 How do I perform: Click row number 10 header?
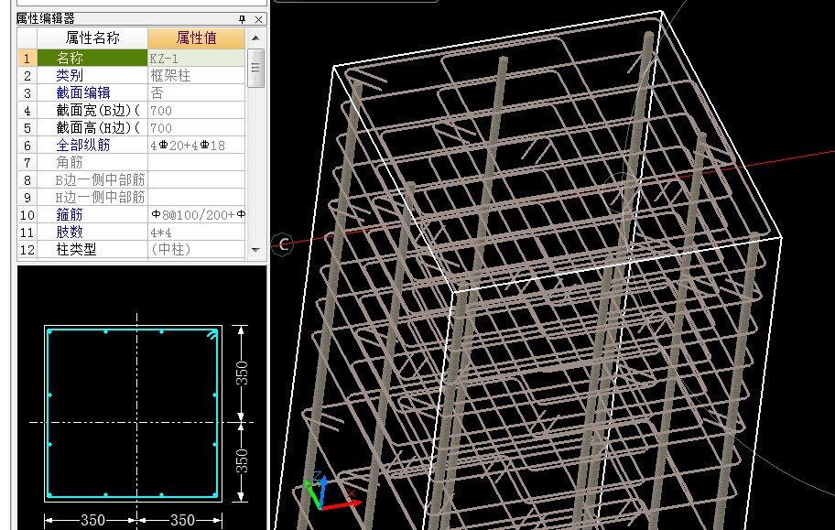(27, 215)
